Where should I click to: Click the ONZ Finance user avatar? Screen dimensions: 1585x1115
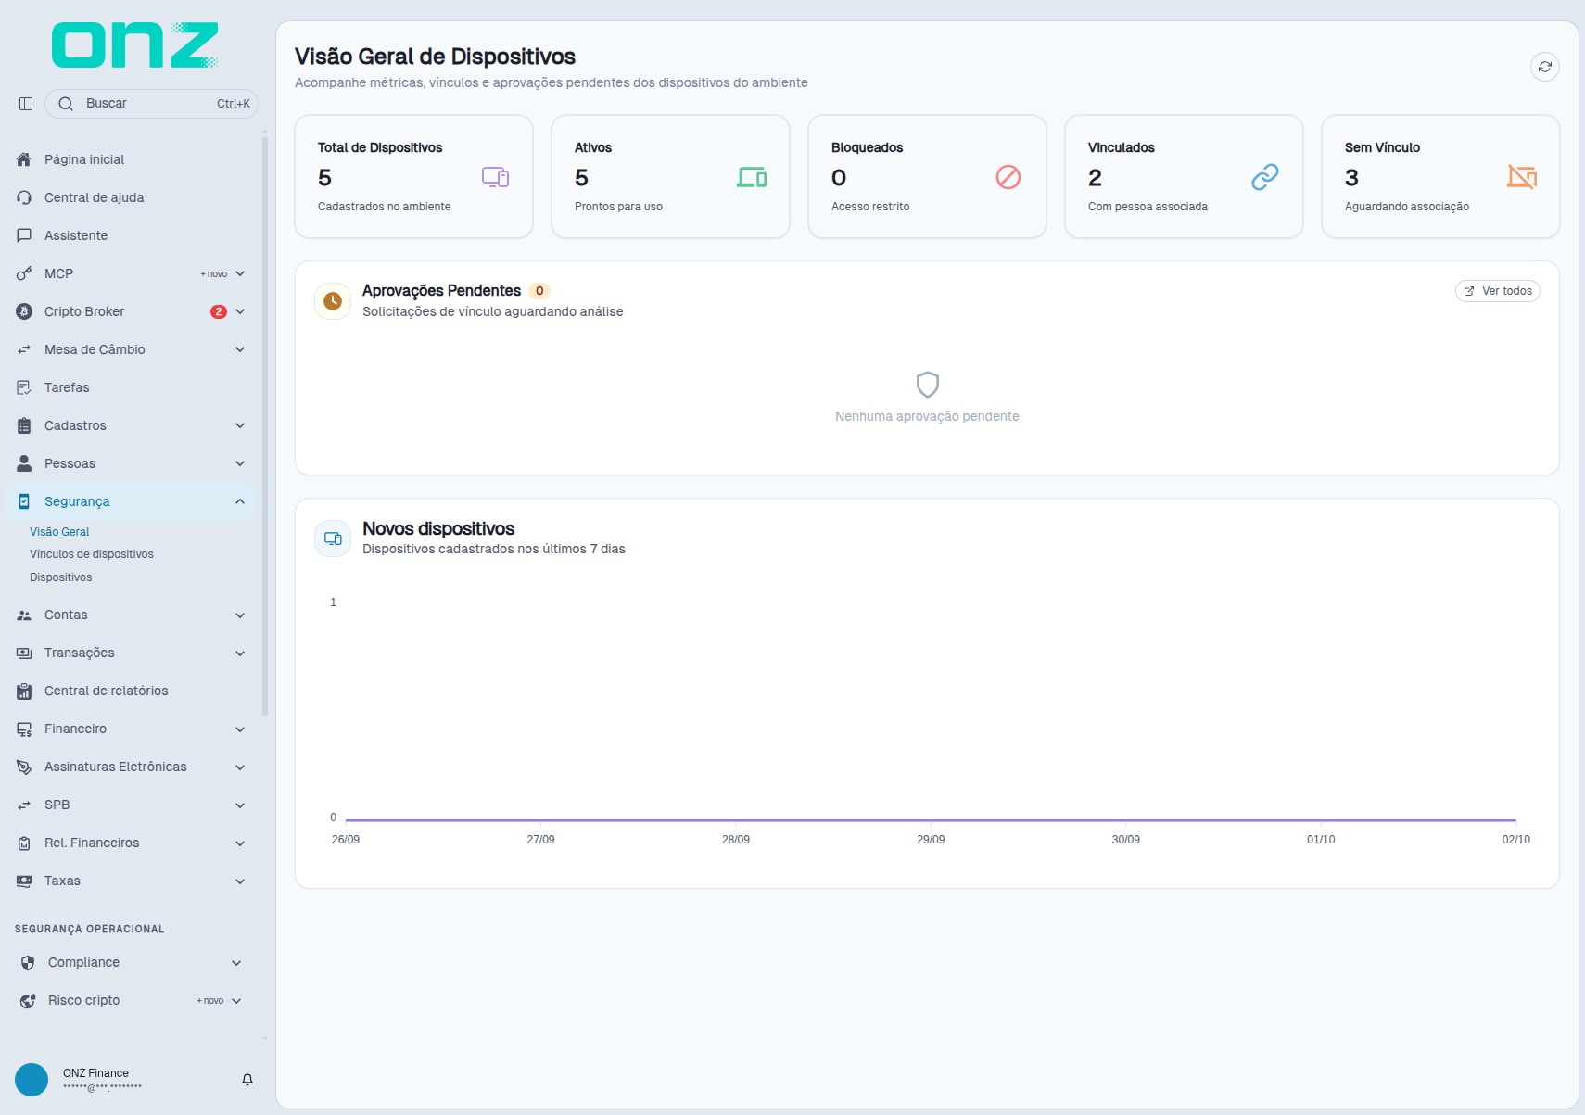[x=32, y=1080]
